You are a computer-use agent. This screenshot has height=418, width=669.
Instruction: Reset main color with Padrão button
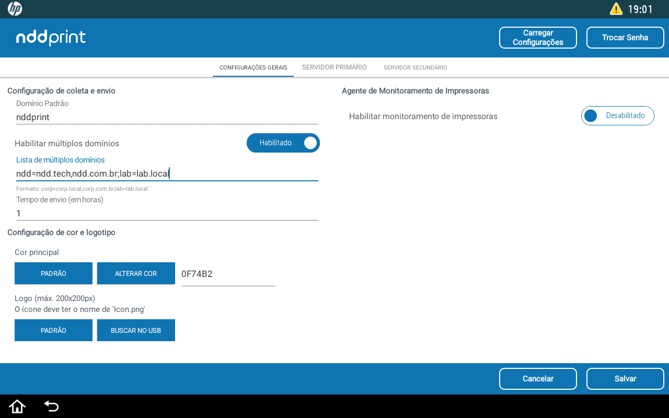pyautogui.click(x=53, y=273)
